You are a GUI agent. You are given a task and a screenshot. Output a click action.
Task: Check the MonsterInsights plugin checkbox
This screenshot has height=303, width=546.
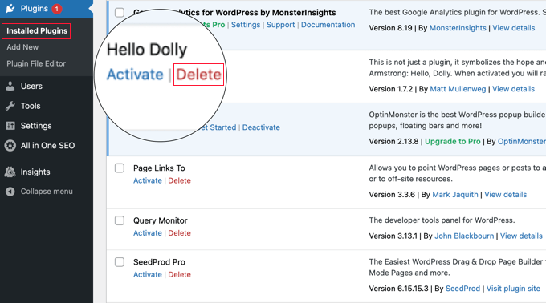tap(120, 13)
